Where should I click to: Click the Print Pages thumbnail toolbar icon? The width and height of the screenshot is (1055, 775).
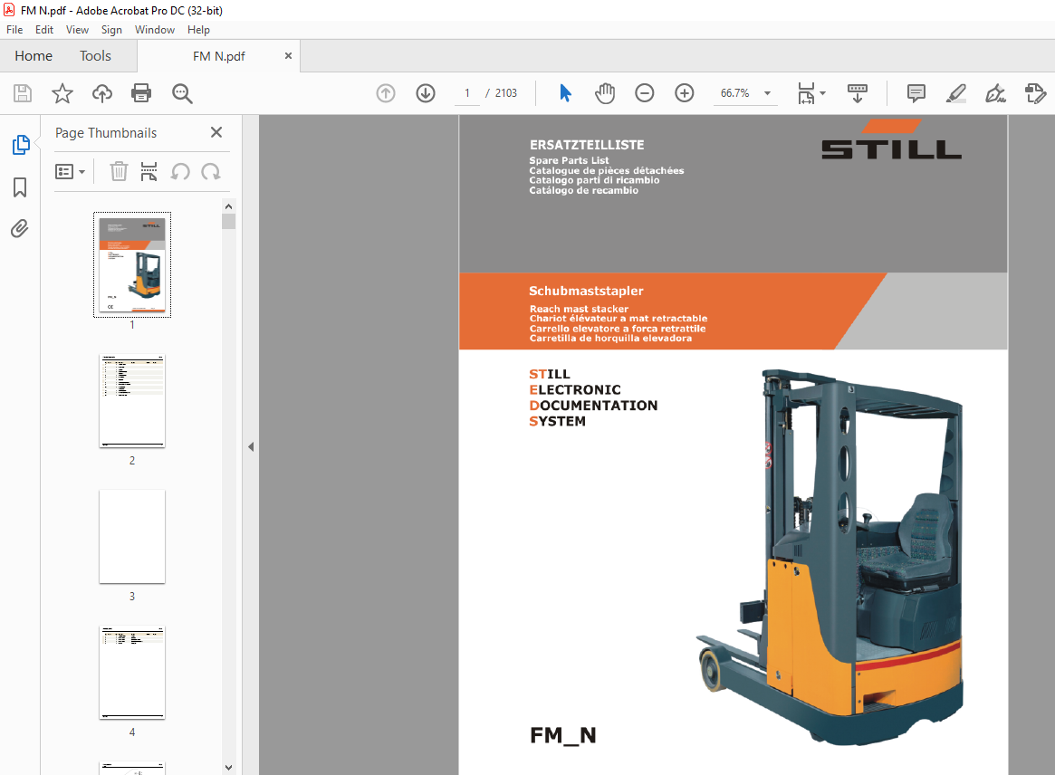pos(149,171)
